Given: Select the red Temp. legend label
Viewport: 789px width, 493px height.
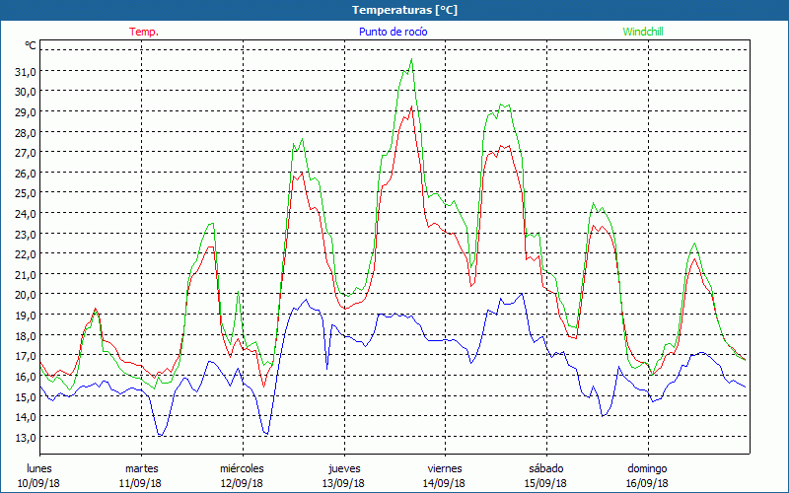Looking at the screenshot, I should 144,32.
